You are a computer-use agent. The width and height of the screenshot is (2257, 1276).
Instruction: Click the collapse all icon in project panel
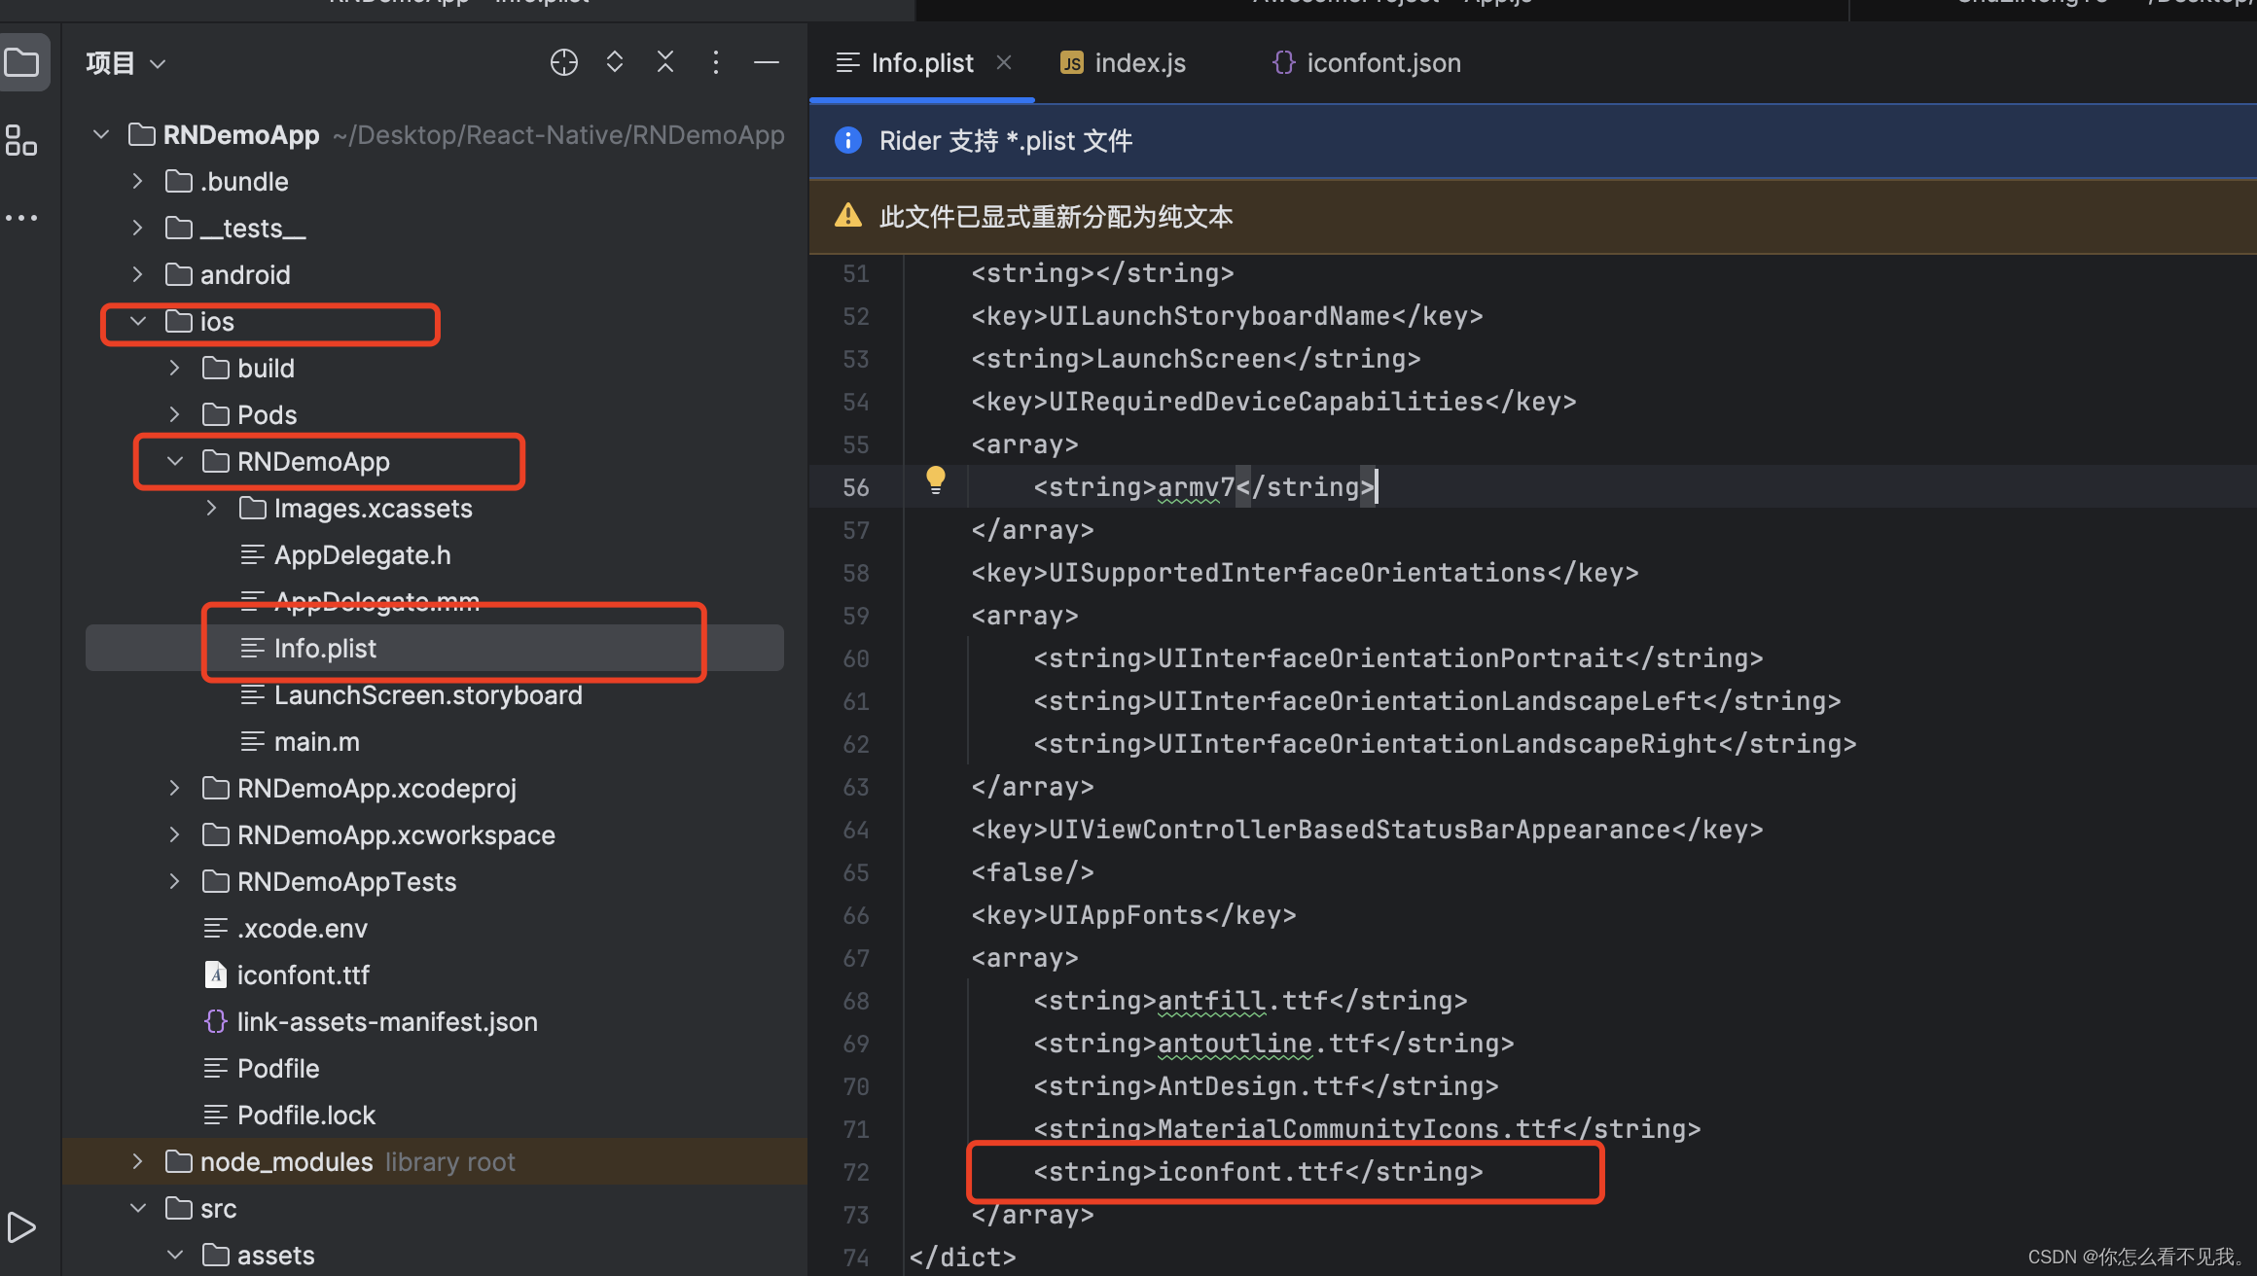point(665,63)
